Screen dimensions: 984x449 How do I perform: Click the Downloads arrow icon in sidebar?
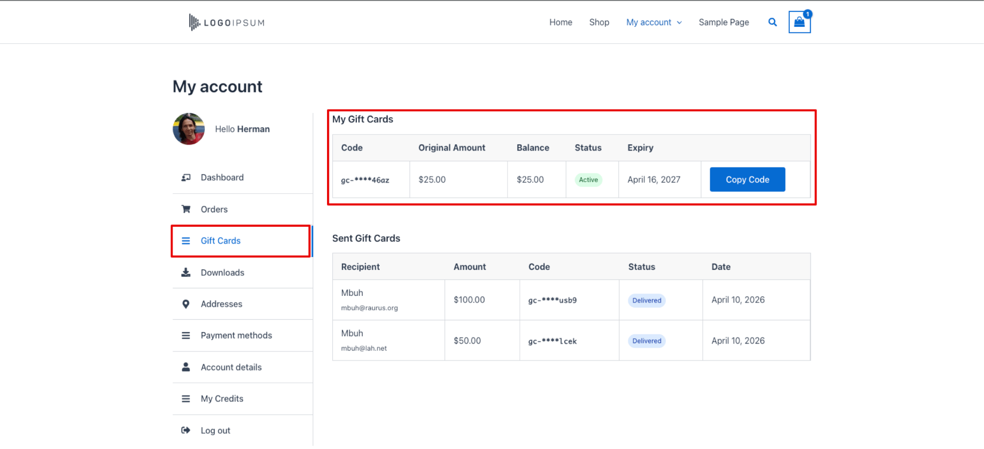tap(186, 272)
